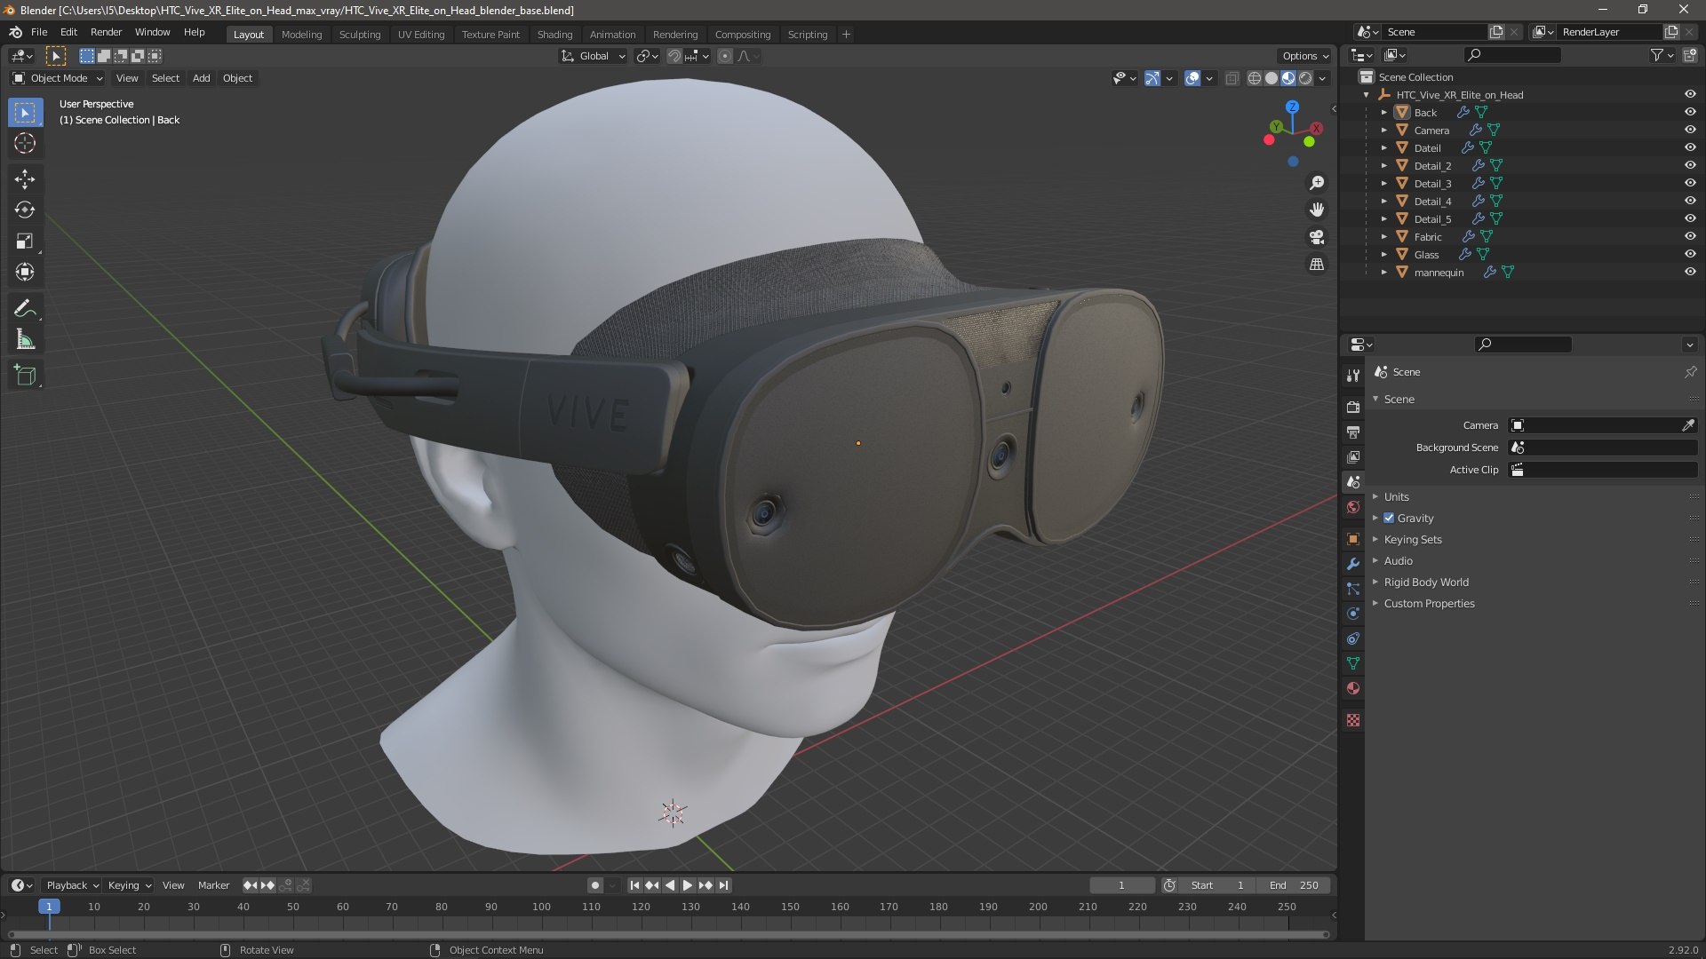Click the play animation button

(x=687, y=885)
